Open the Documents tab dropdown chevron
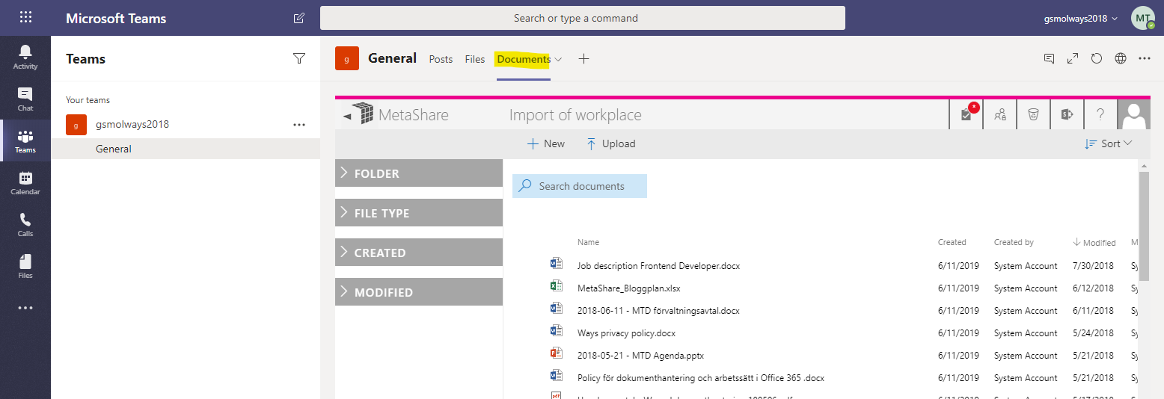The width and height of the screenshot is (1164, 399). 558,60
